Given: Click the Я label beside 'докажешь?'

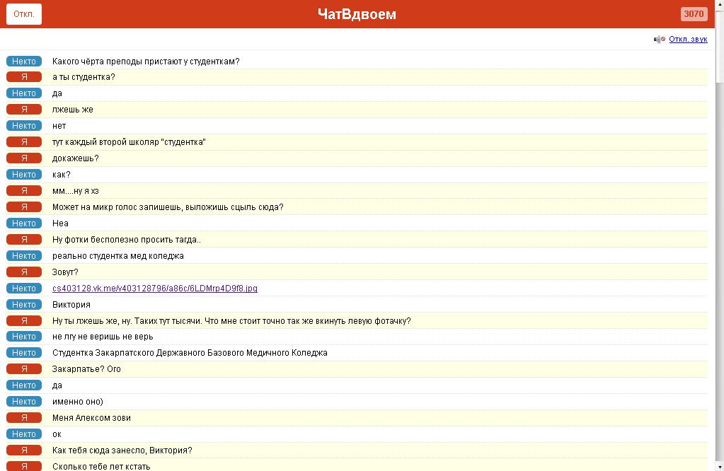Looking at the screenshot, I should pos(24,158).
